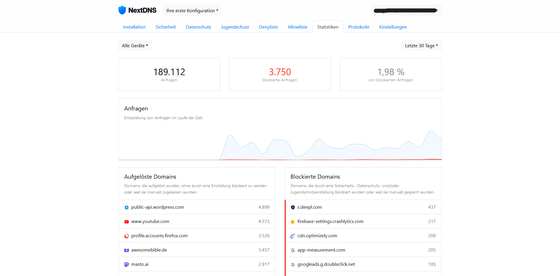This screenshot has height=276, width=560.
Task: Click the public-api.wordpress.com domain row
Action: click(197, 207)
